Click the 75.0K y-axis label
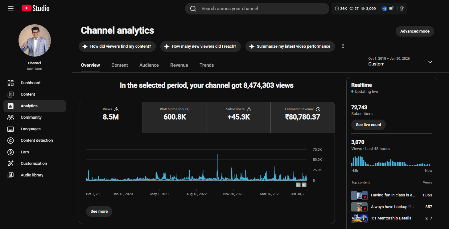 (317, 149)
